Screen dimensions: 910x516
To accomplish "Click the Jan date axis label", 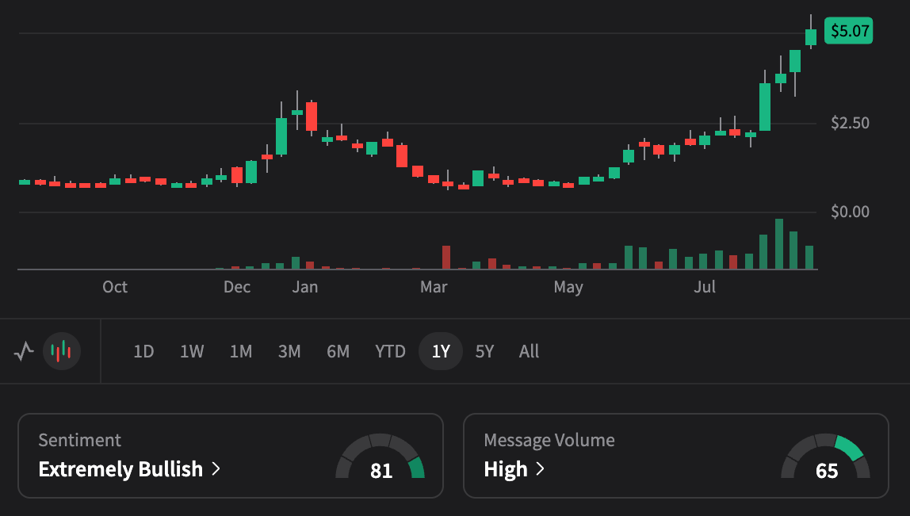I will (304, 287).
